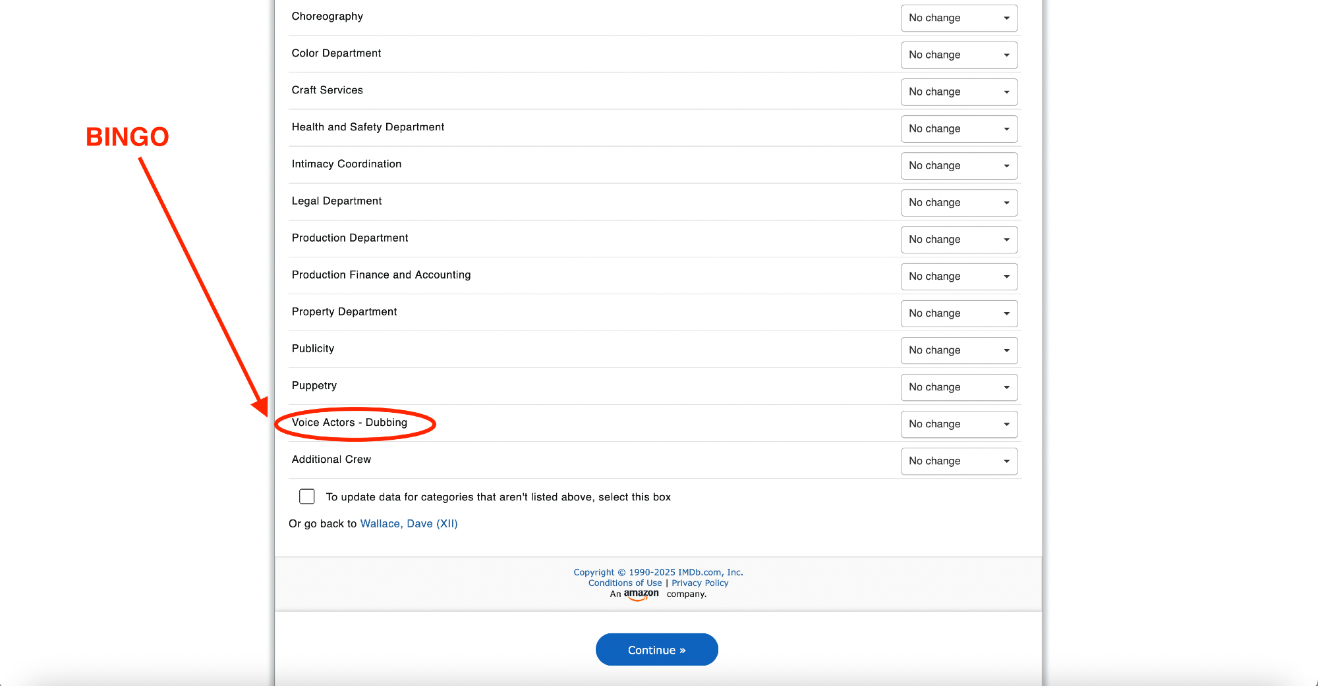Expand the Property Department dropdown
This screenshot has height=686, width=1318.
click(x=959, y=313)
